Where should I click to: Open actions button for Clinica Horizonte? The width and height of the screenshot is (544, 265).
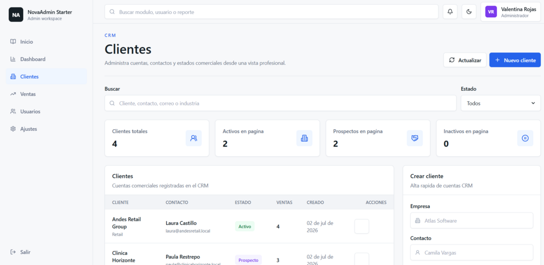(362, 259)
